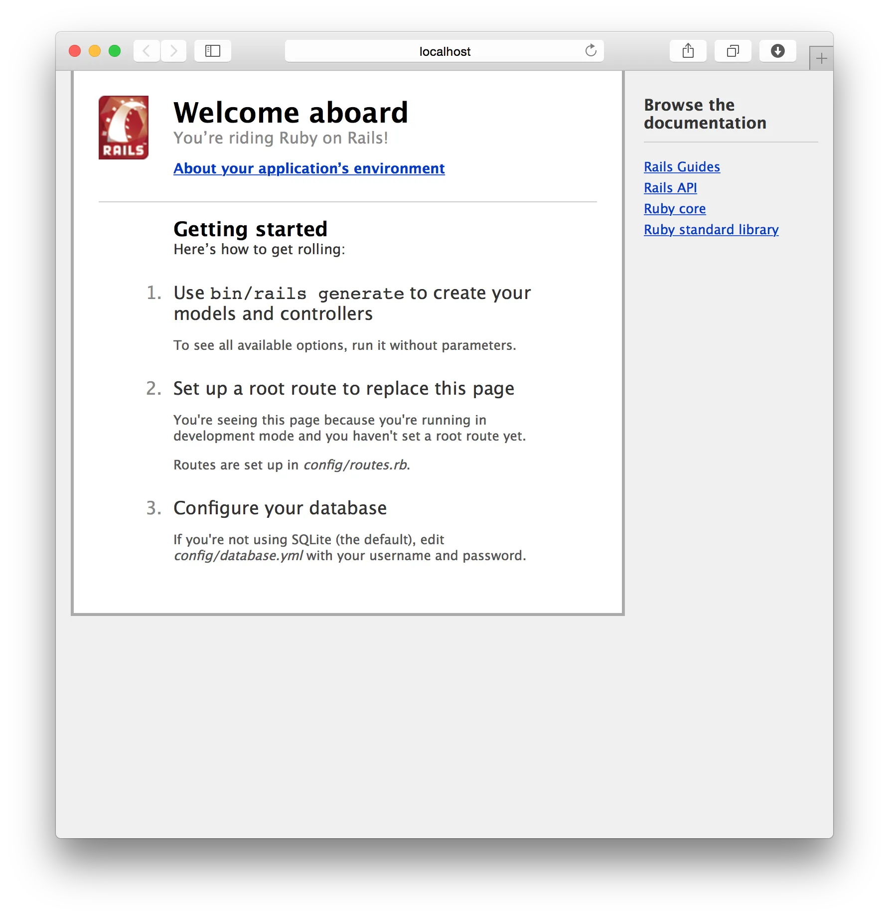This screenshot has height=918, width=889.
Task: Open a new tab with the plus button
Action: [821, 57]
